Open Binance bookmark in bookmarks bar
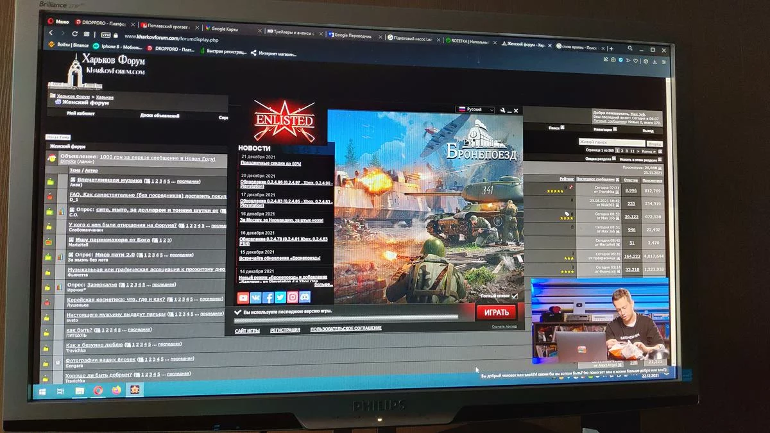 click(x=69, y=45)
